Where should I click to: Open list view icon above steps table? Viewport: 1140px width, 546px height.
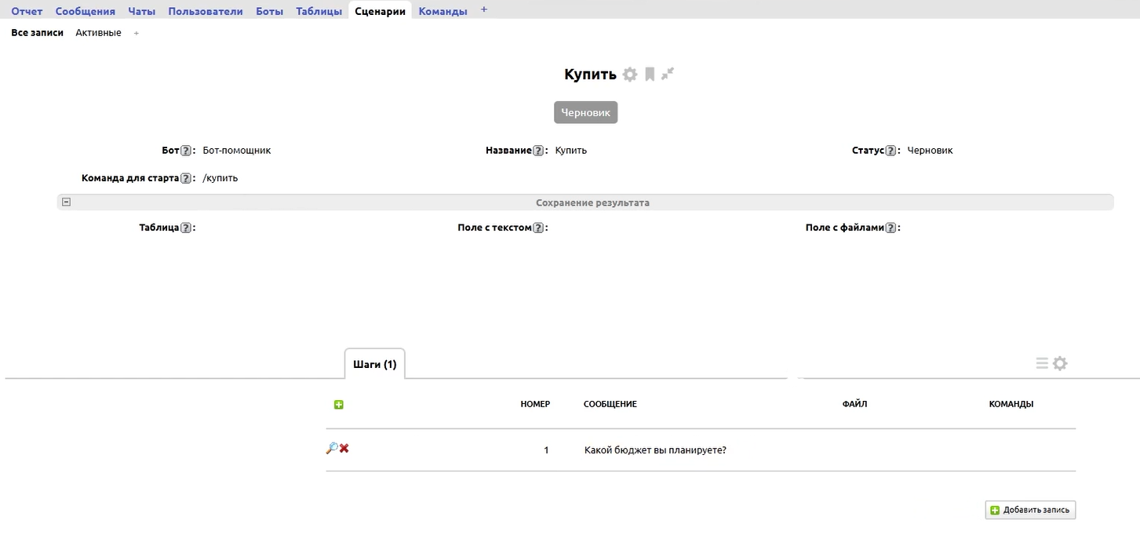click(1042, 363)
